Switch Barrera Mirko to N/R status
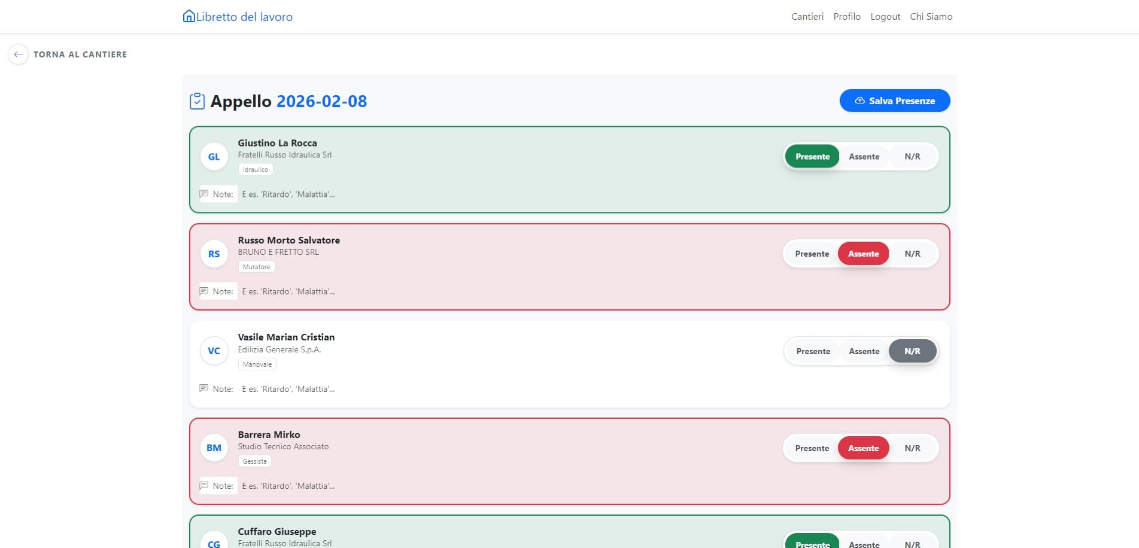 point(912,447)
